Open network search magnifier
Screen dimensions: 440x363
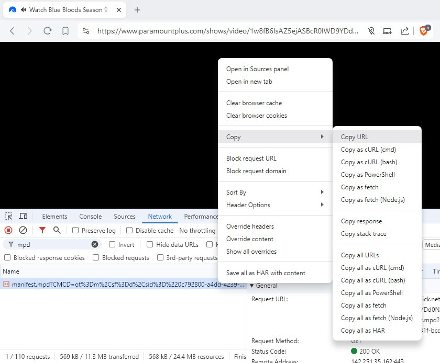tap(57, 230)
